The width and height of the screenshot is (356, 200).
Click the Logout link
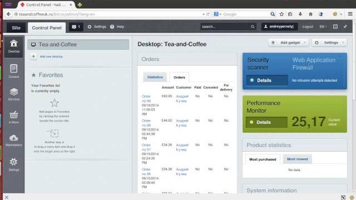[308, 27]
